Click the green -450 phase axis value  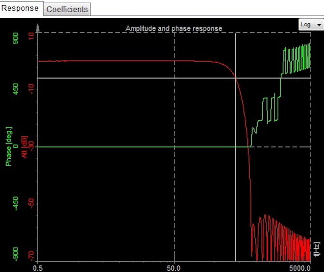[x=16, y=204]
